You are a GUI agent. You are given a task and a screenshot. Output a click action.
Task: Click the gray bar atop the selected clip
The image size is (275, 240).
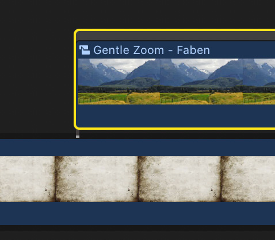pos(175,36)
